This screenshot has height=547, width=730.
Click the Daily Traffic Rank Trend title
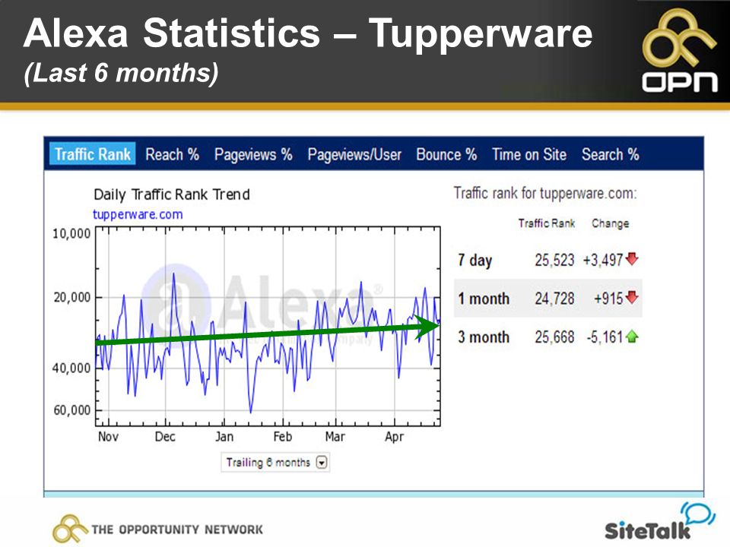172,194
